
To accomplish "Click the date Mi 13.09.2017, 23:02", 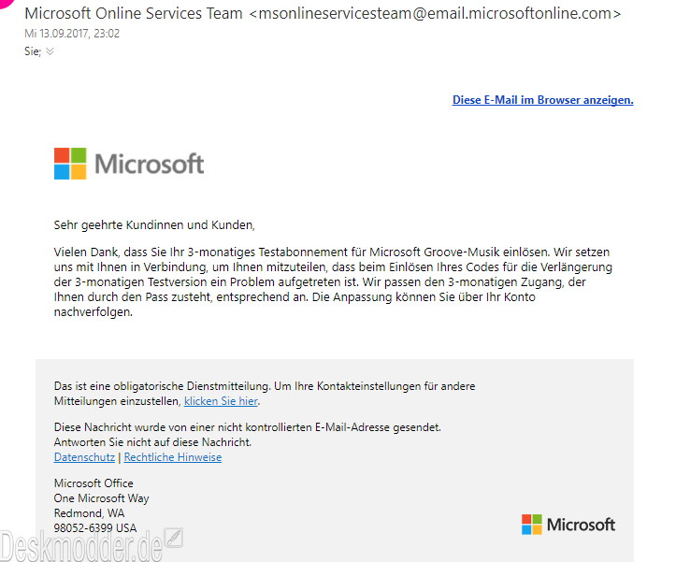I will [72, 34].
